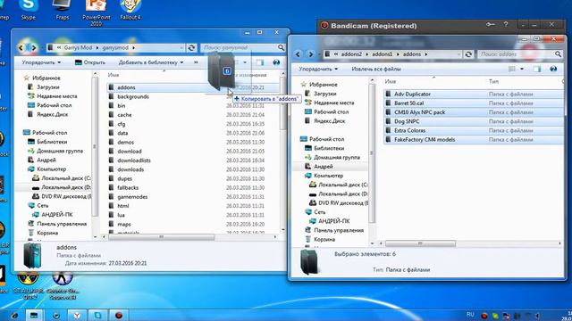This screenshot has height=321, width=572.
Task: Select Adv Duplicator folder
Action: (412, 95)
